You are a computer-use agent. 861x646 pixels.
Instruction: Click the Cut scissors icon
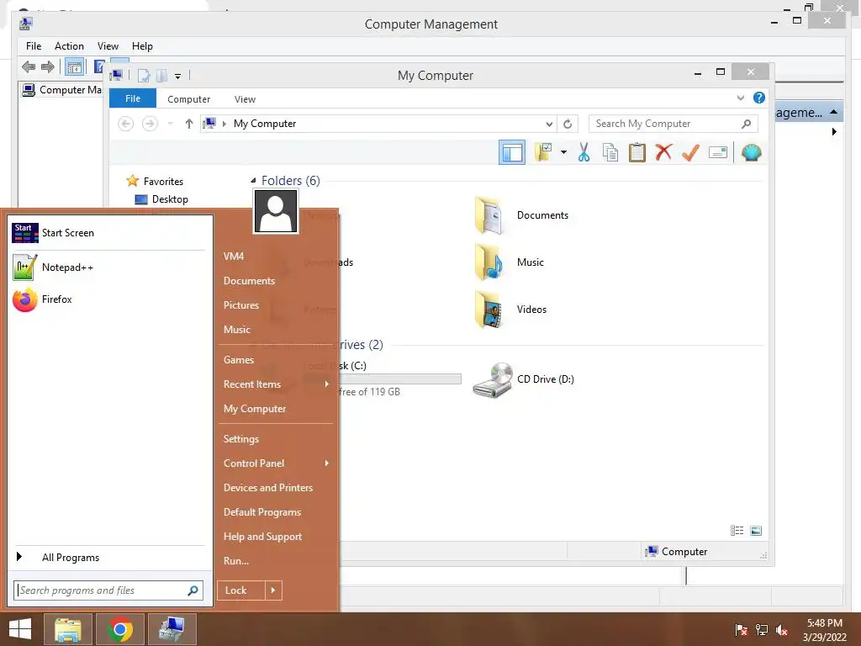(x=584, y=152)
